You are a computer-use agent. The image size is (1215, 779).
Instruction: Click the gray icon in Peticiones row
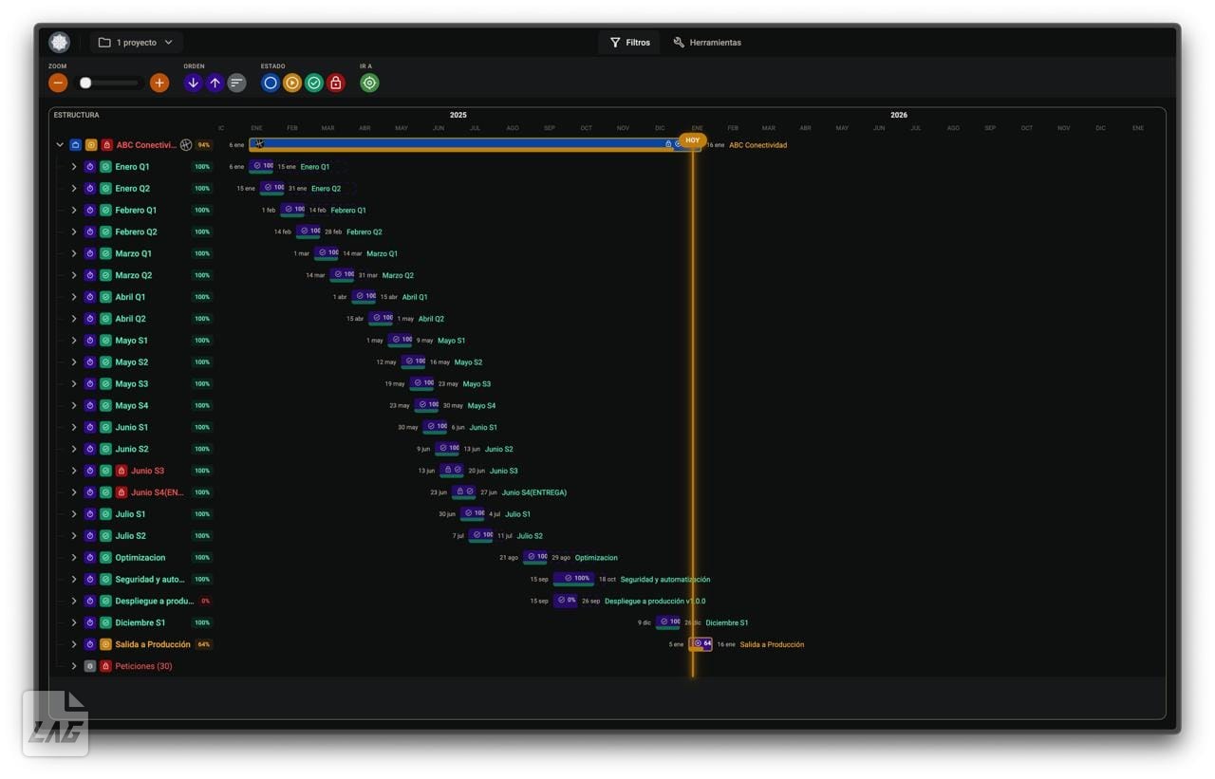click(90, 666)
